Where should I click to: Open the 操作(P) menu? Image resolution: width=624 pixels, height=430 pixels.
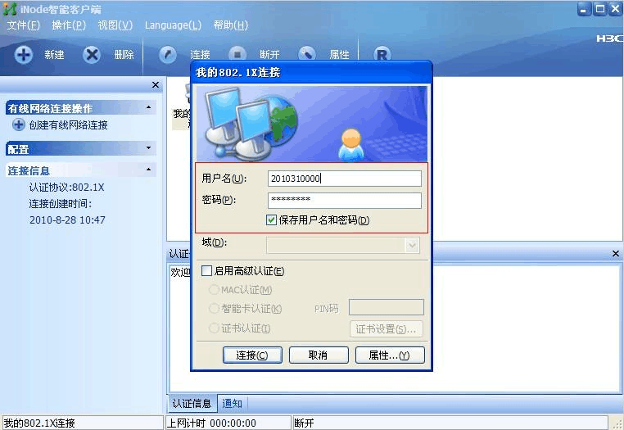pos(69,25)
